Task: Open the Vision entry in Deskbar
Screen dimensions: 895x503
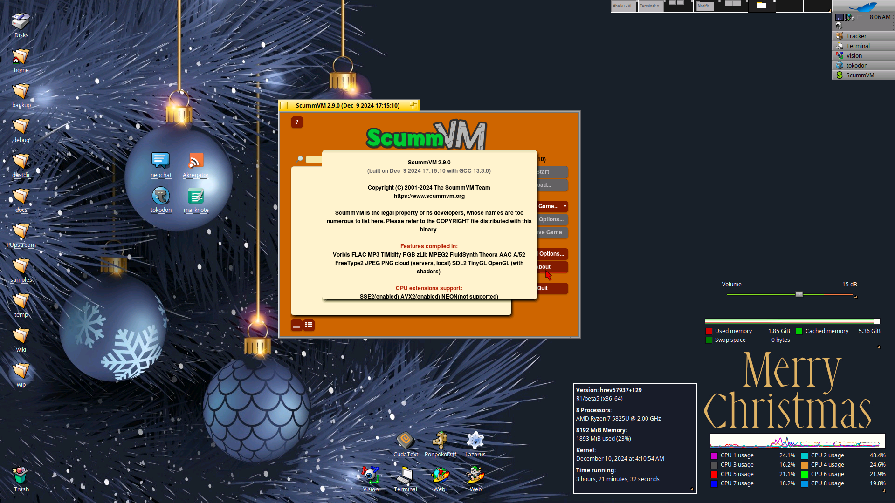Action: [863, 55]
